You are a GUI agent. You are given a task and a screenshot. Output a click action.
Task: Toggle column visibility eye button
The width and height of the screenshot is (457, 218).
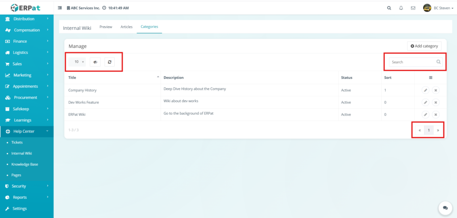click(x=95, y=62)
